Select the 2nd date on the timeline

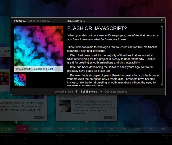pyautogui.click(x=35, y=129)
